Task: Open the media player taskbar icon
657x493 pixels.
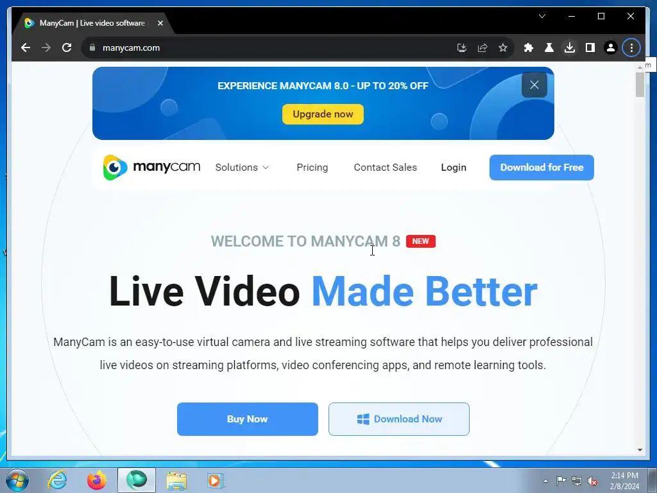Action: click(x=216, y=480)
